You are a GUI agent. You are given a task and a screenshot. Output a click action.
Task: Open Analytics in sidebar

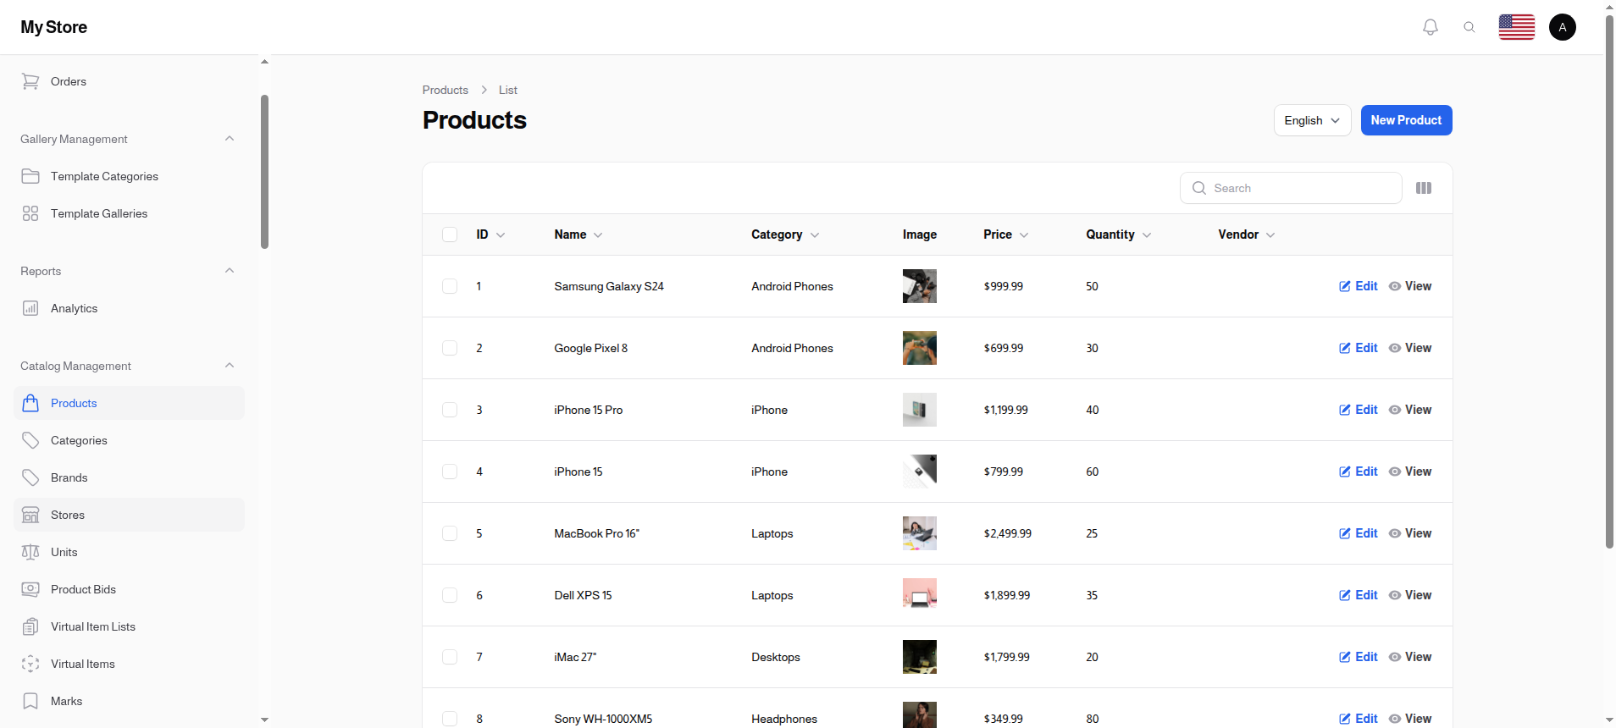pos(129,308)
